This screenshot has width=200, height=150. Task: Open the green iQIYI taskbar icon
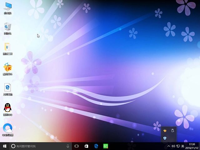pos(106,146)
